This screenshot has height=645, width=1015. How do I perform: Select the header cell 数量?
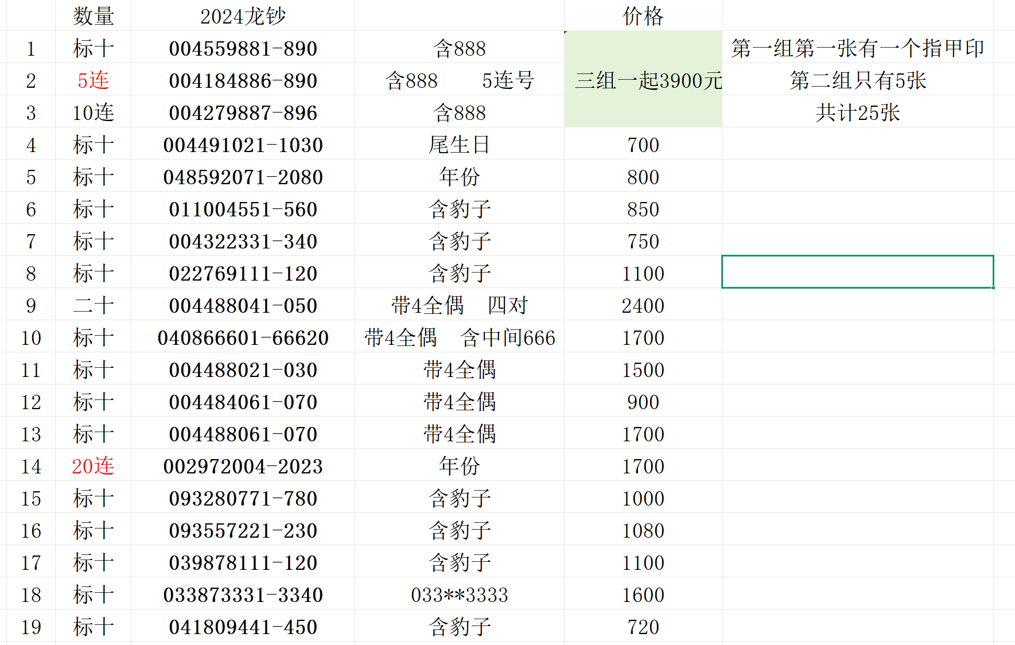coord(94,16)
